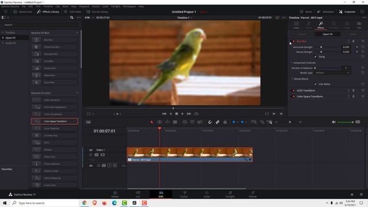
Task: Click the position lock padlock icon
Action: point(225,122)
